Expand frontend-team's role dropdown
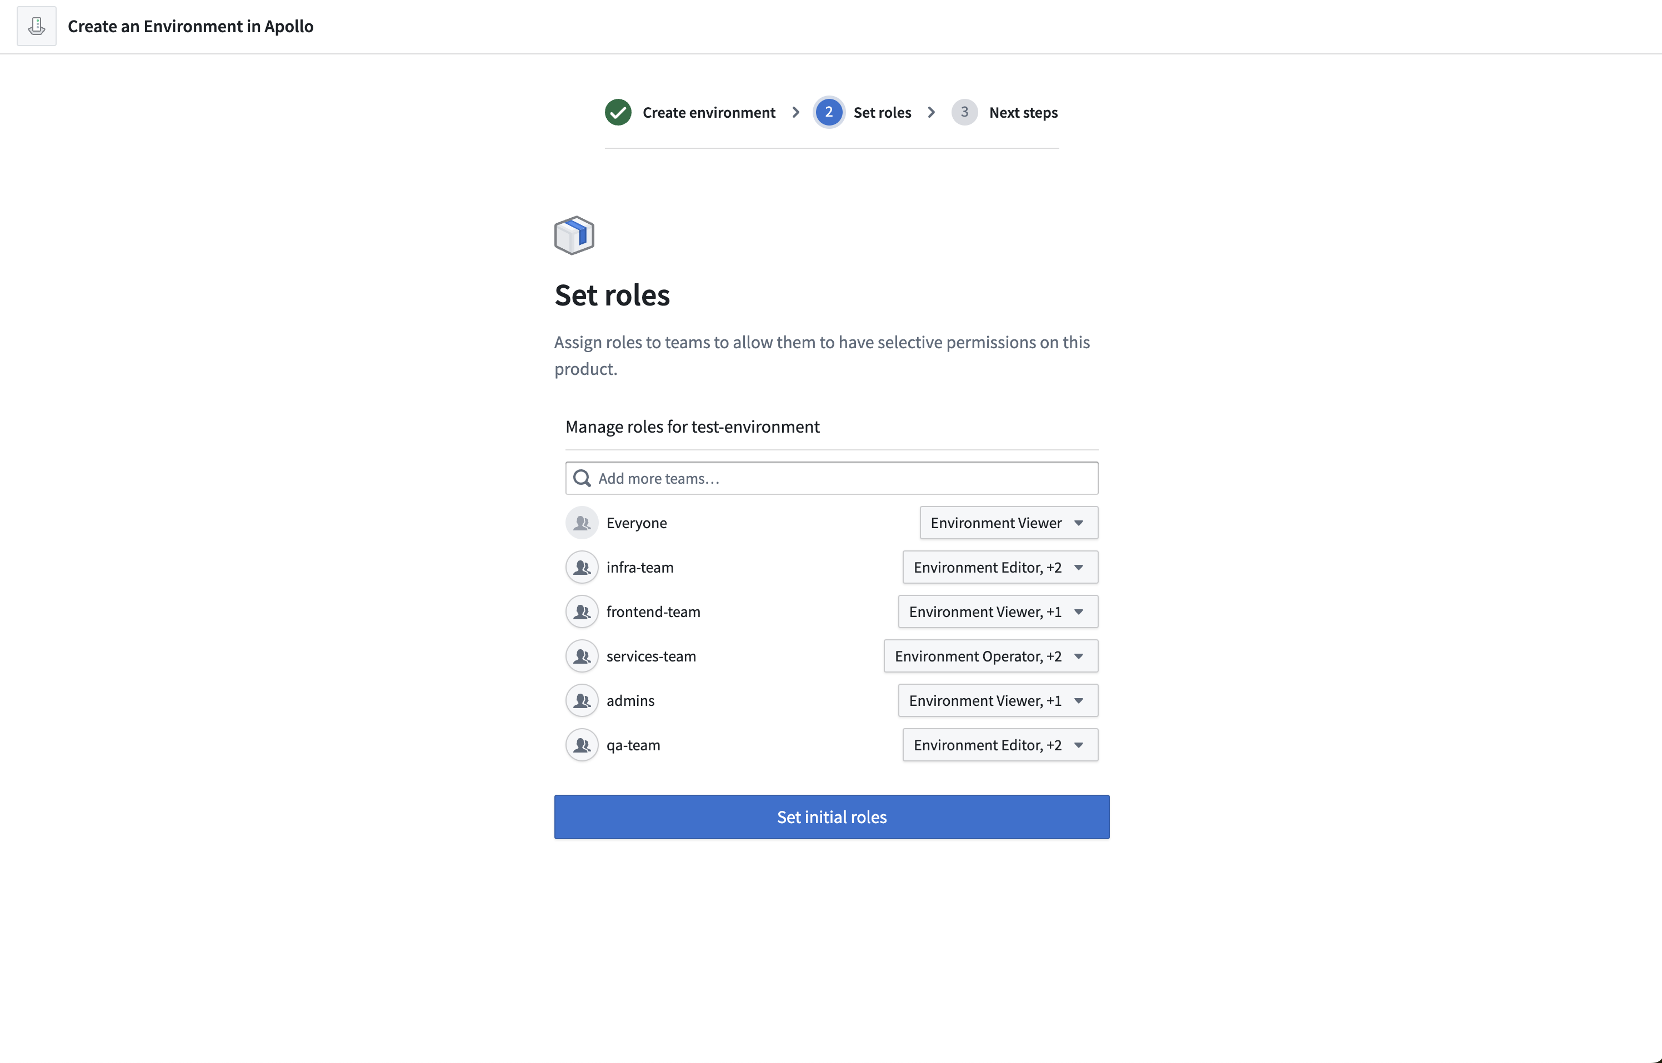This screenshot has width=1662, height=1063. tap(998, 612)
